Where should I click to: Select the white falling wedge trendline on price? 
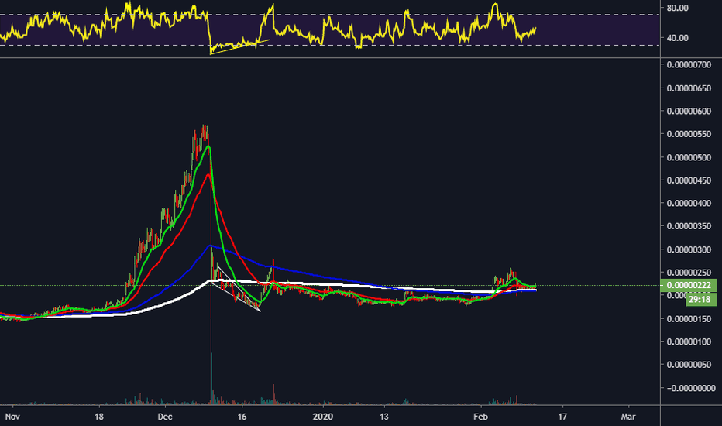coord(236,297)
